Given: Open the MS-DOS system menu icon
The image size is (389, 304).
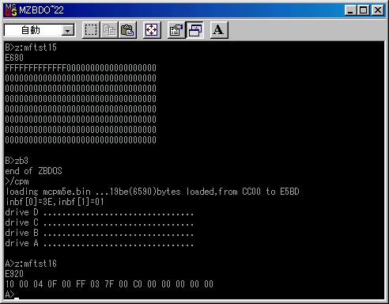Looking at the screenshot, I should [x=11, y=10].
